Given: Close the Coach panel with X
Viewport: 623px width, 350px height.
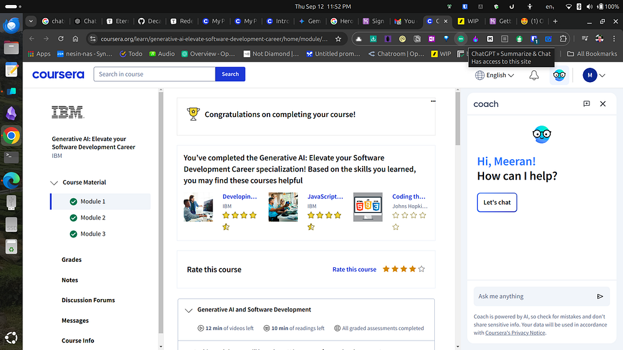Looking at the screenshot, I should 602,104.
